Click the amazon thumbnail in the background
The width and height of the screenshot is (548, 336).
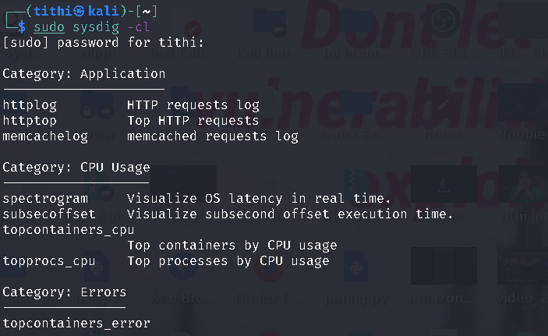point(444,266)
